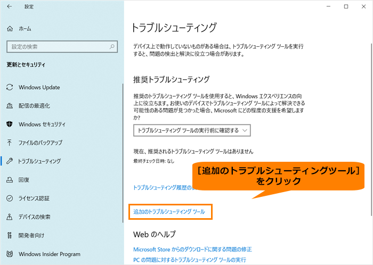Click the search magnifier icon

pyautogui.click(x=112, y=46)
